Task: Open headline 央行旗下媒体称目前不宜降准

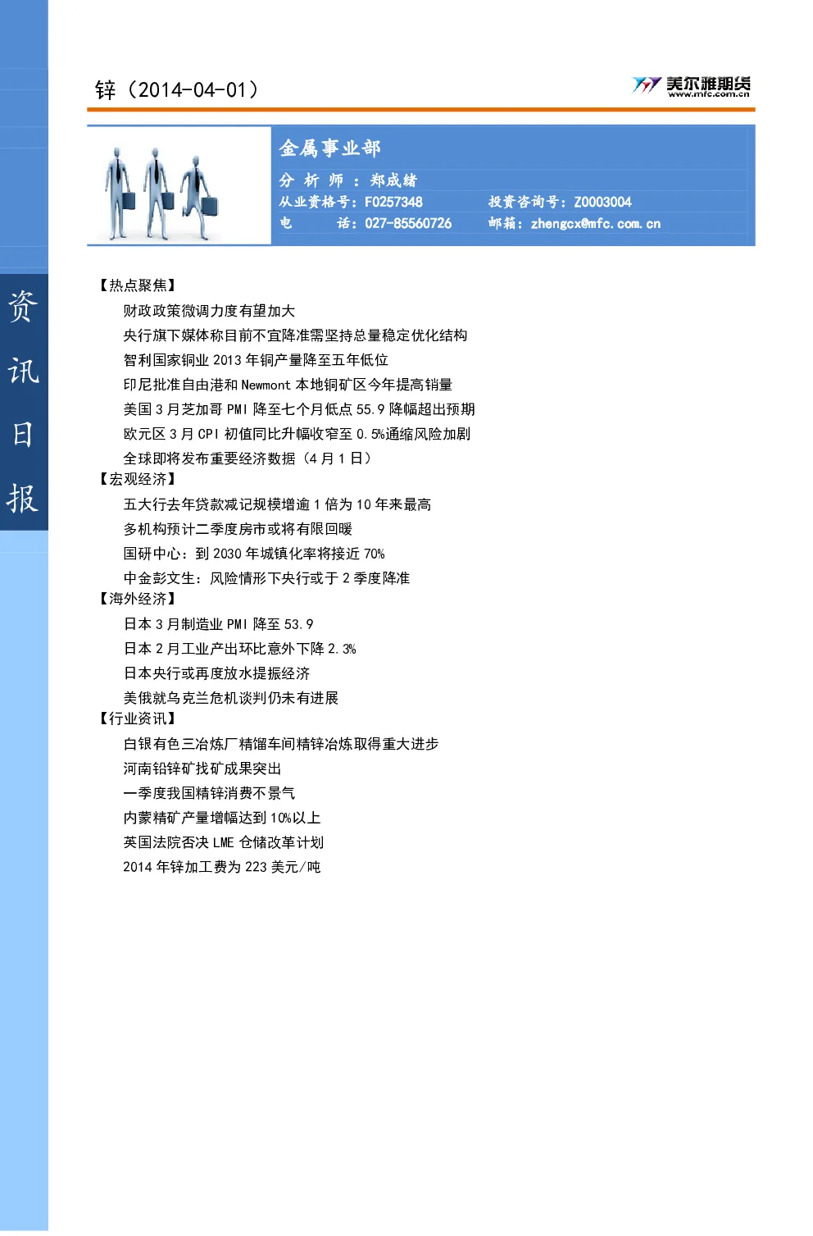Action: point(295,335)
